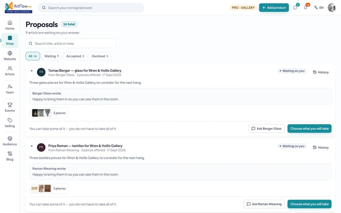341x213 pixels.
Task: Click Priya Raman textiles proposal title
Action: (85, 146)
